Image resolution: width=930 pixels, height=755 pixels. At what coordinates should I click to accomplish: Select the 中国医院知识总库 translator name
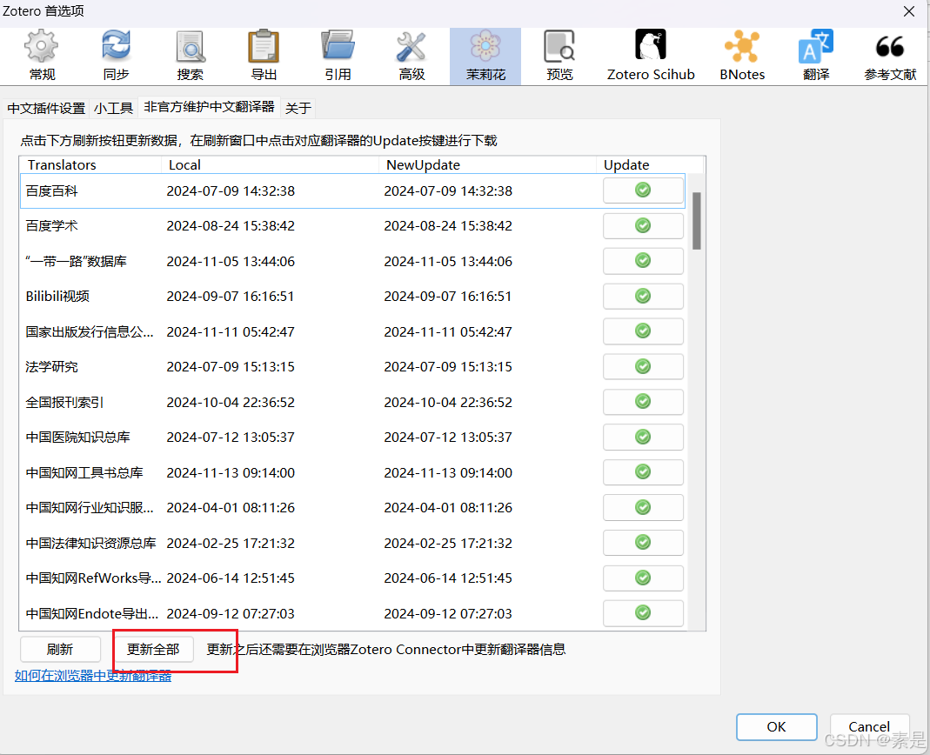(77, 438)
